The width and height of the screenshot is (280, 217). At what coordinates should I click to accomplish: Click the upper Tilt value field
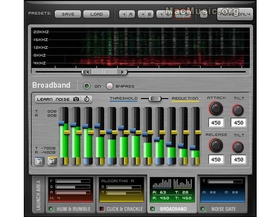click(238, 123)
